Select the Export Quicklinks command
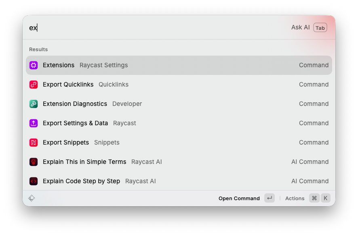Screen dimensions: 358x236 179,85
